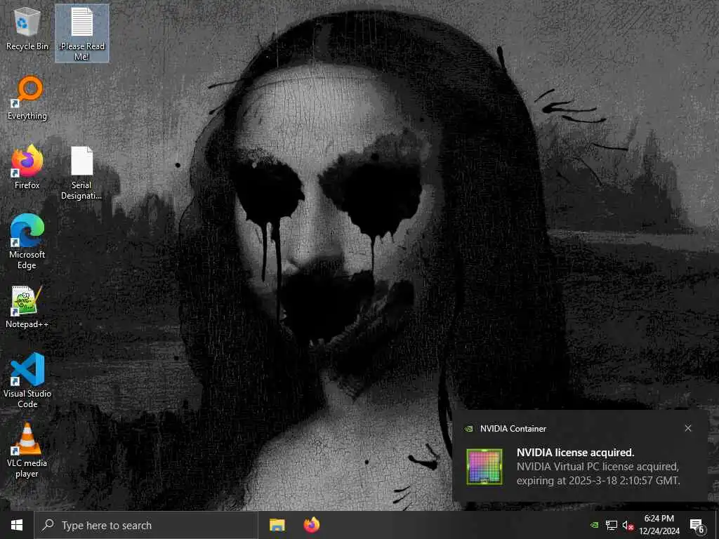
Task: Select the Firefox desktop shortcut
Action: 27,167
